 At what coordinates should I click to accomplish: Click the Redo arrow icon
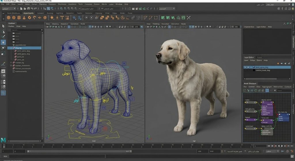click(x=35, y=8)
